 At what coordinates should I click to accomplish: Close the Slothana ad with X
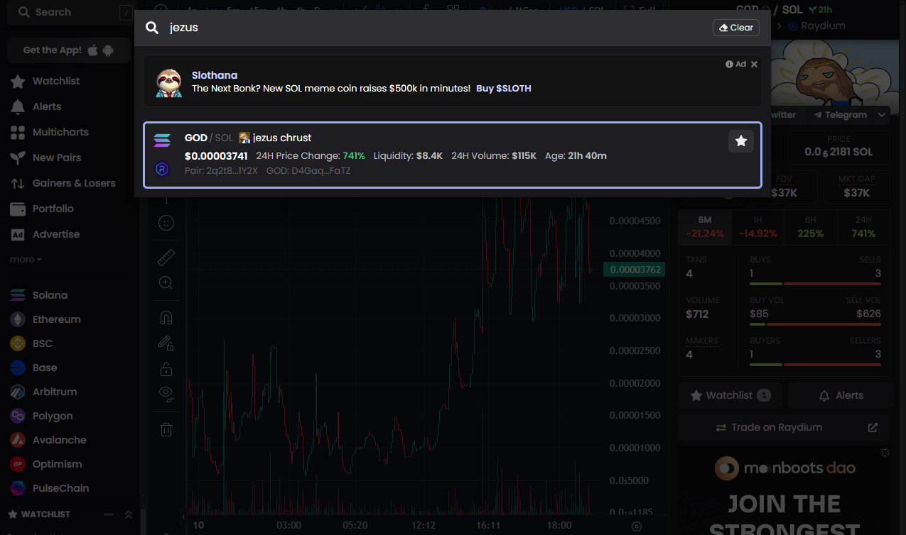(755, 64)
